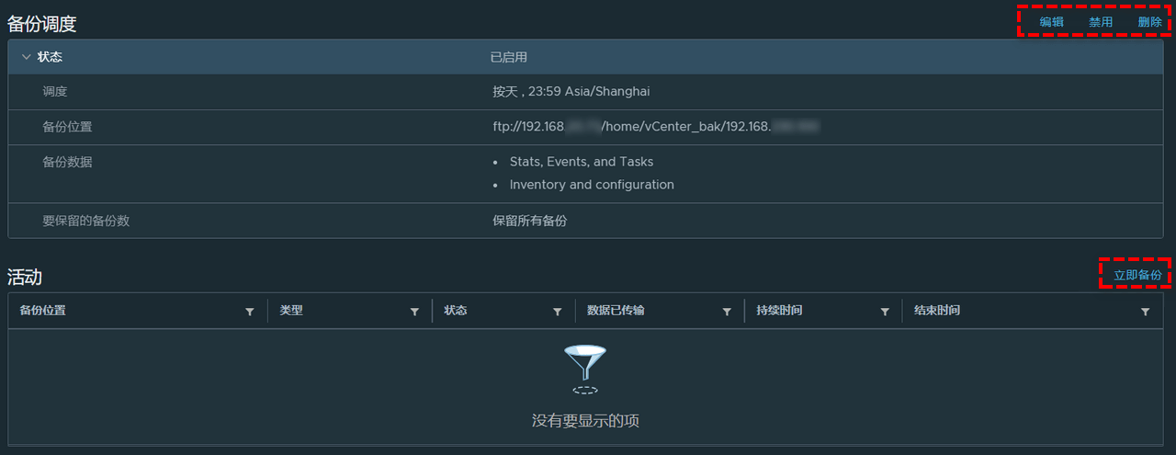1176x455 pixels.
Task: Collapse the 状态 row chevron
Action: point(26,57)
